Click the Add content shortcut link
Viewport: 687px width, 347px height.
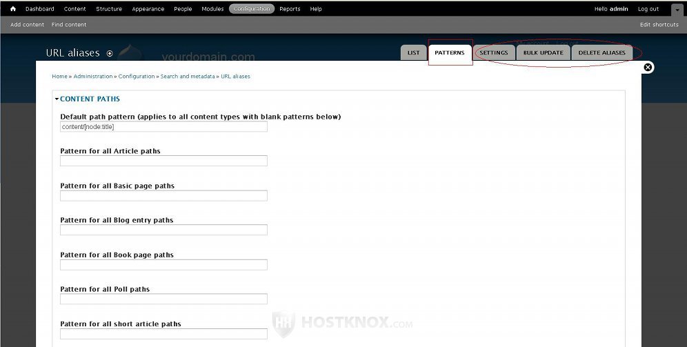(28, 25)
